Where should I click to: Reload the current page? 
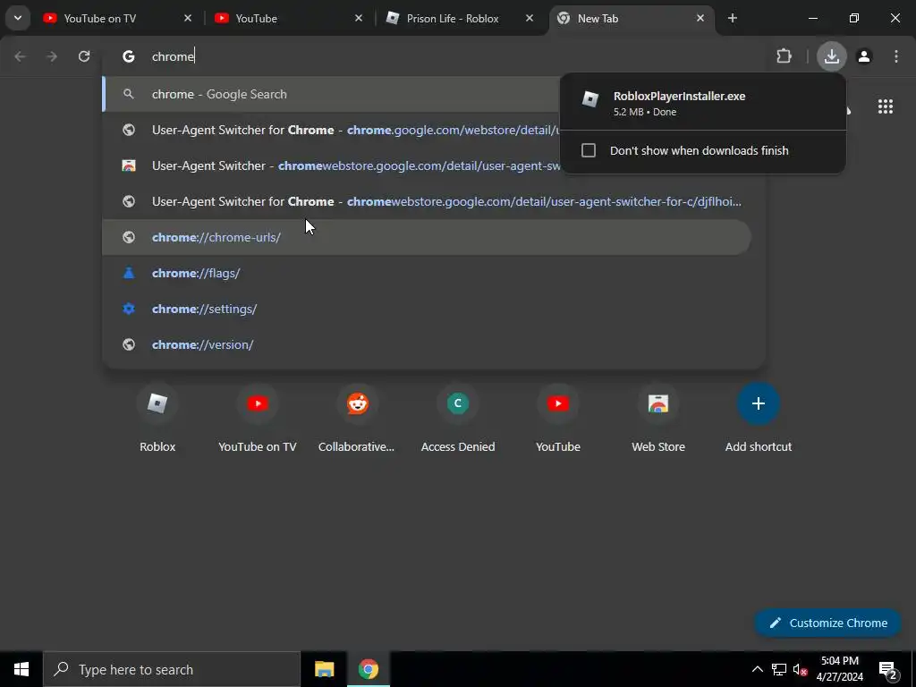84,56
